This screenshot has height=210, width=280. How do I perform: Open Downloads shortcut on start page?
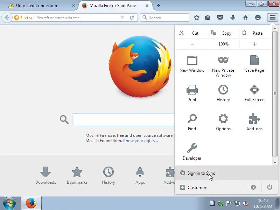pyautogui.click(x=45, y=176)
